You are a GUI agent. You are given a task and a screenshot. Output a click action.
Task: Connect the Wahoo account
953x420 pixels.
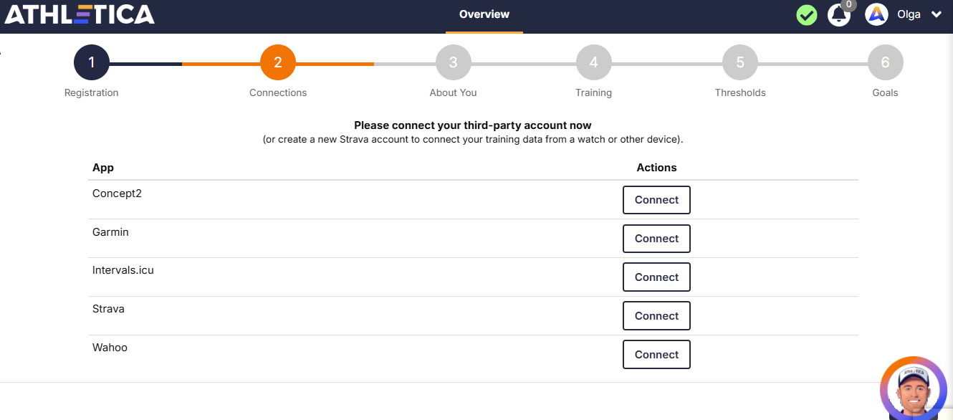click(x=656, y=355)
